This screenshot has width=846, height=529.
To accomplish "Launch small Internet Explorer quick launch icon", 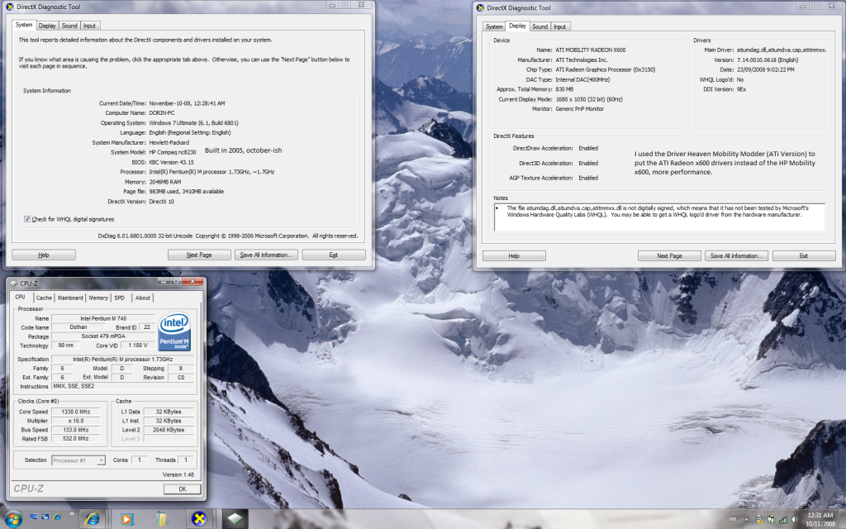I will point(57,517).
